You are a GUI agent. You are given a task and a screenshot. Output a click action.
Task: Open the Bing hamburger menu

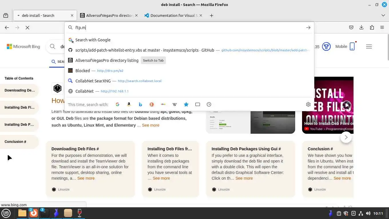[369, 46]
